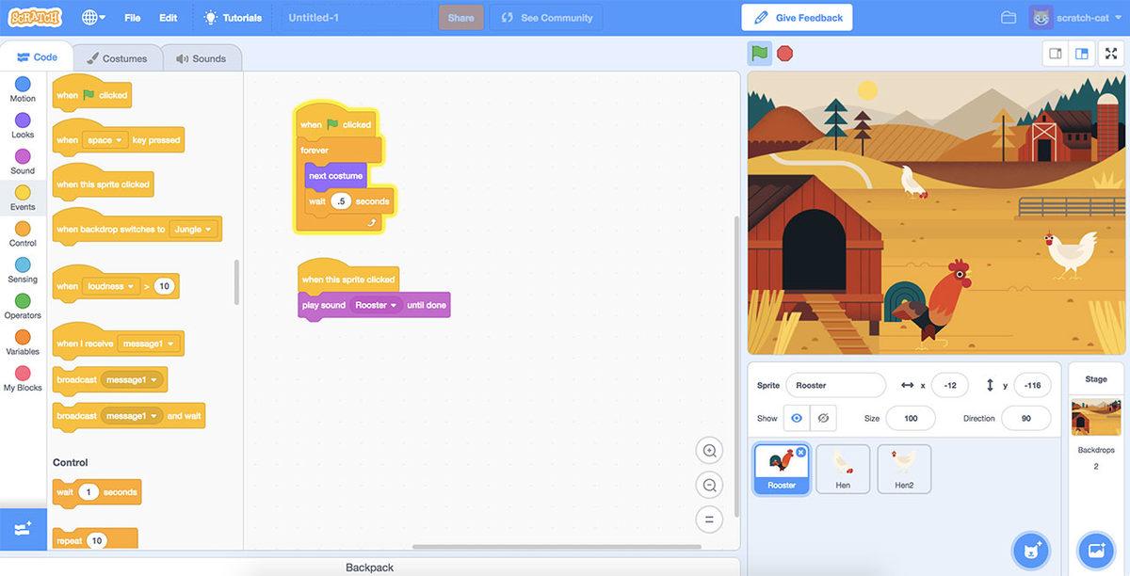Screen dimensions: 1130x576
Task: Click the green flag to run project
Action: [759, 54]
